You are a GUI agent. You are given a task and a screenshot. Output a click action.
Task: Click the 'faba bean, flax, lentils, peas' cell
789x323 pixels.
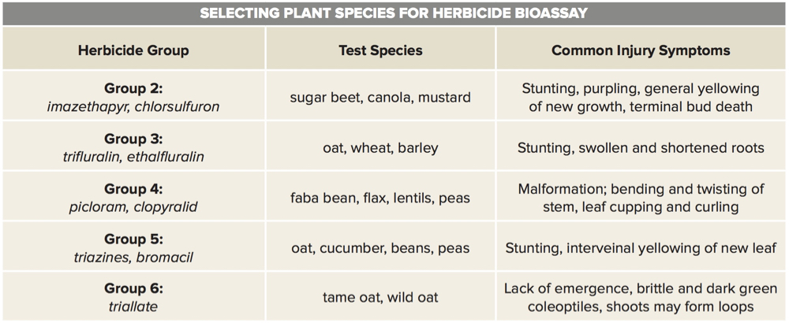coord(380,198)
